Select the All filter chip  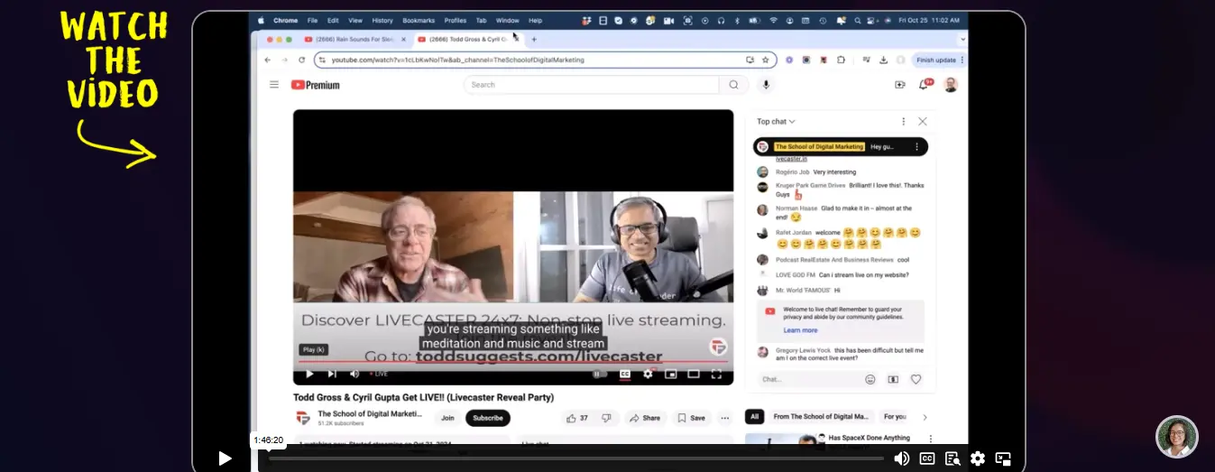tap(755, 417)
